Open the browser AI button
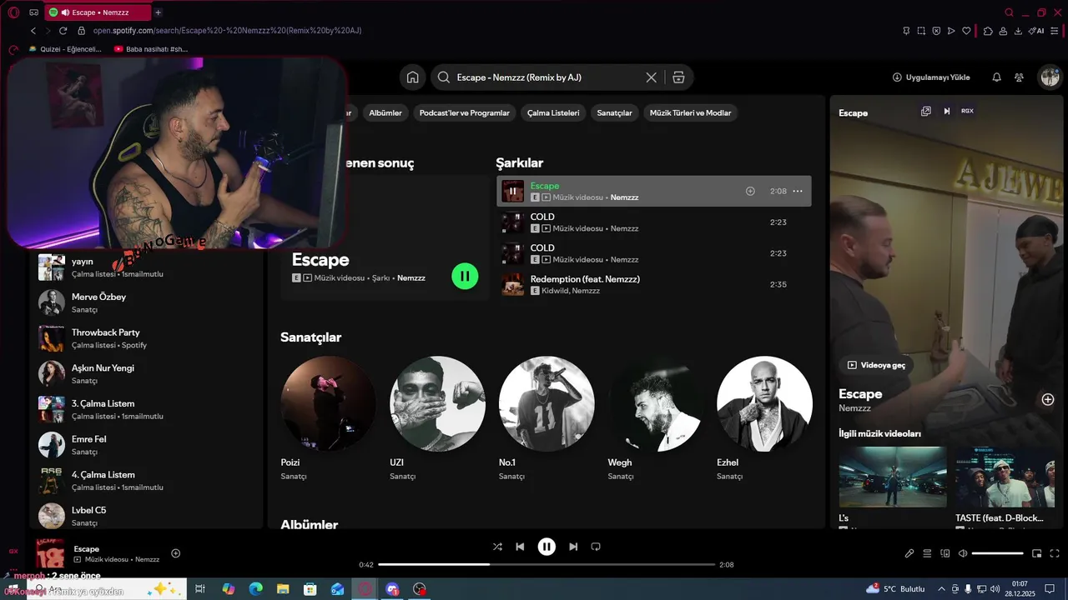Screen dimensions: 1068x600 [1036, 31]
